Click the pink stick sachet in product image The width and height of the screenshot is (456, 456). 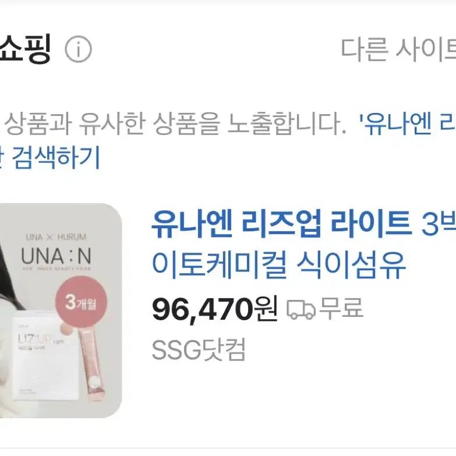[x=94, y=365]
